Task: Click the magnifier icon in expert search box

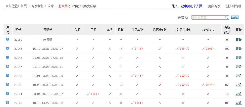Action: click(x=226, y=18)
